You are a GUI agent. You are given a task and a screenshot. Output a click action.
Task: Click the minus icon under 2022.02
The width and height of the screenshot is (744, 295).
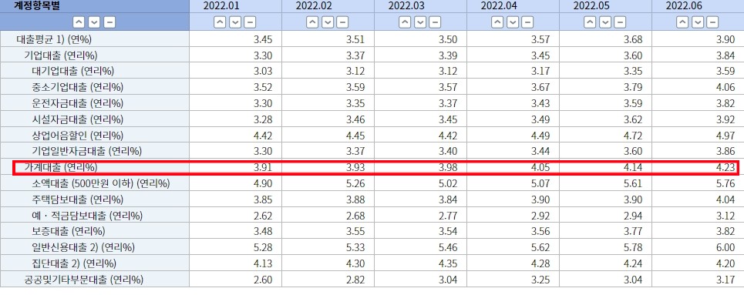click(x=342, y=22)
